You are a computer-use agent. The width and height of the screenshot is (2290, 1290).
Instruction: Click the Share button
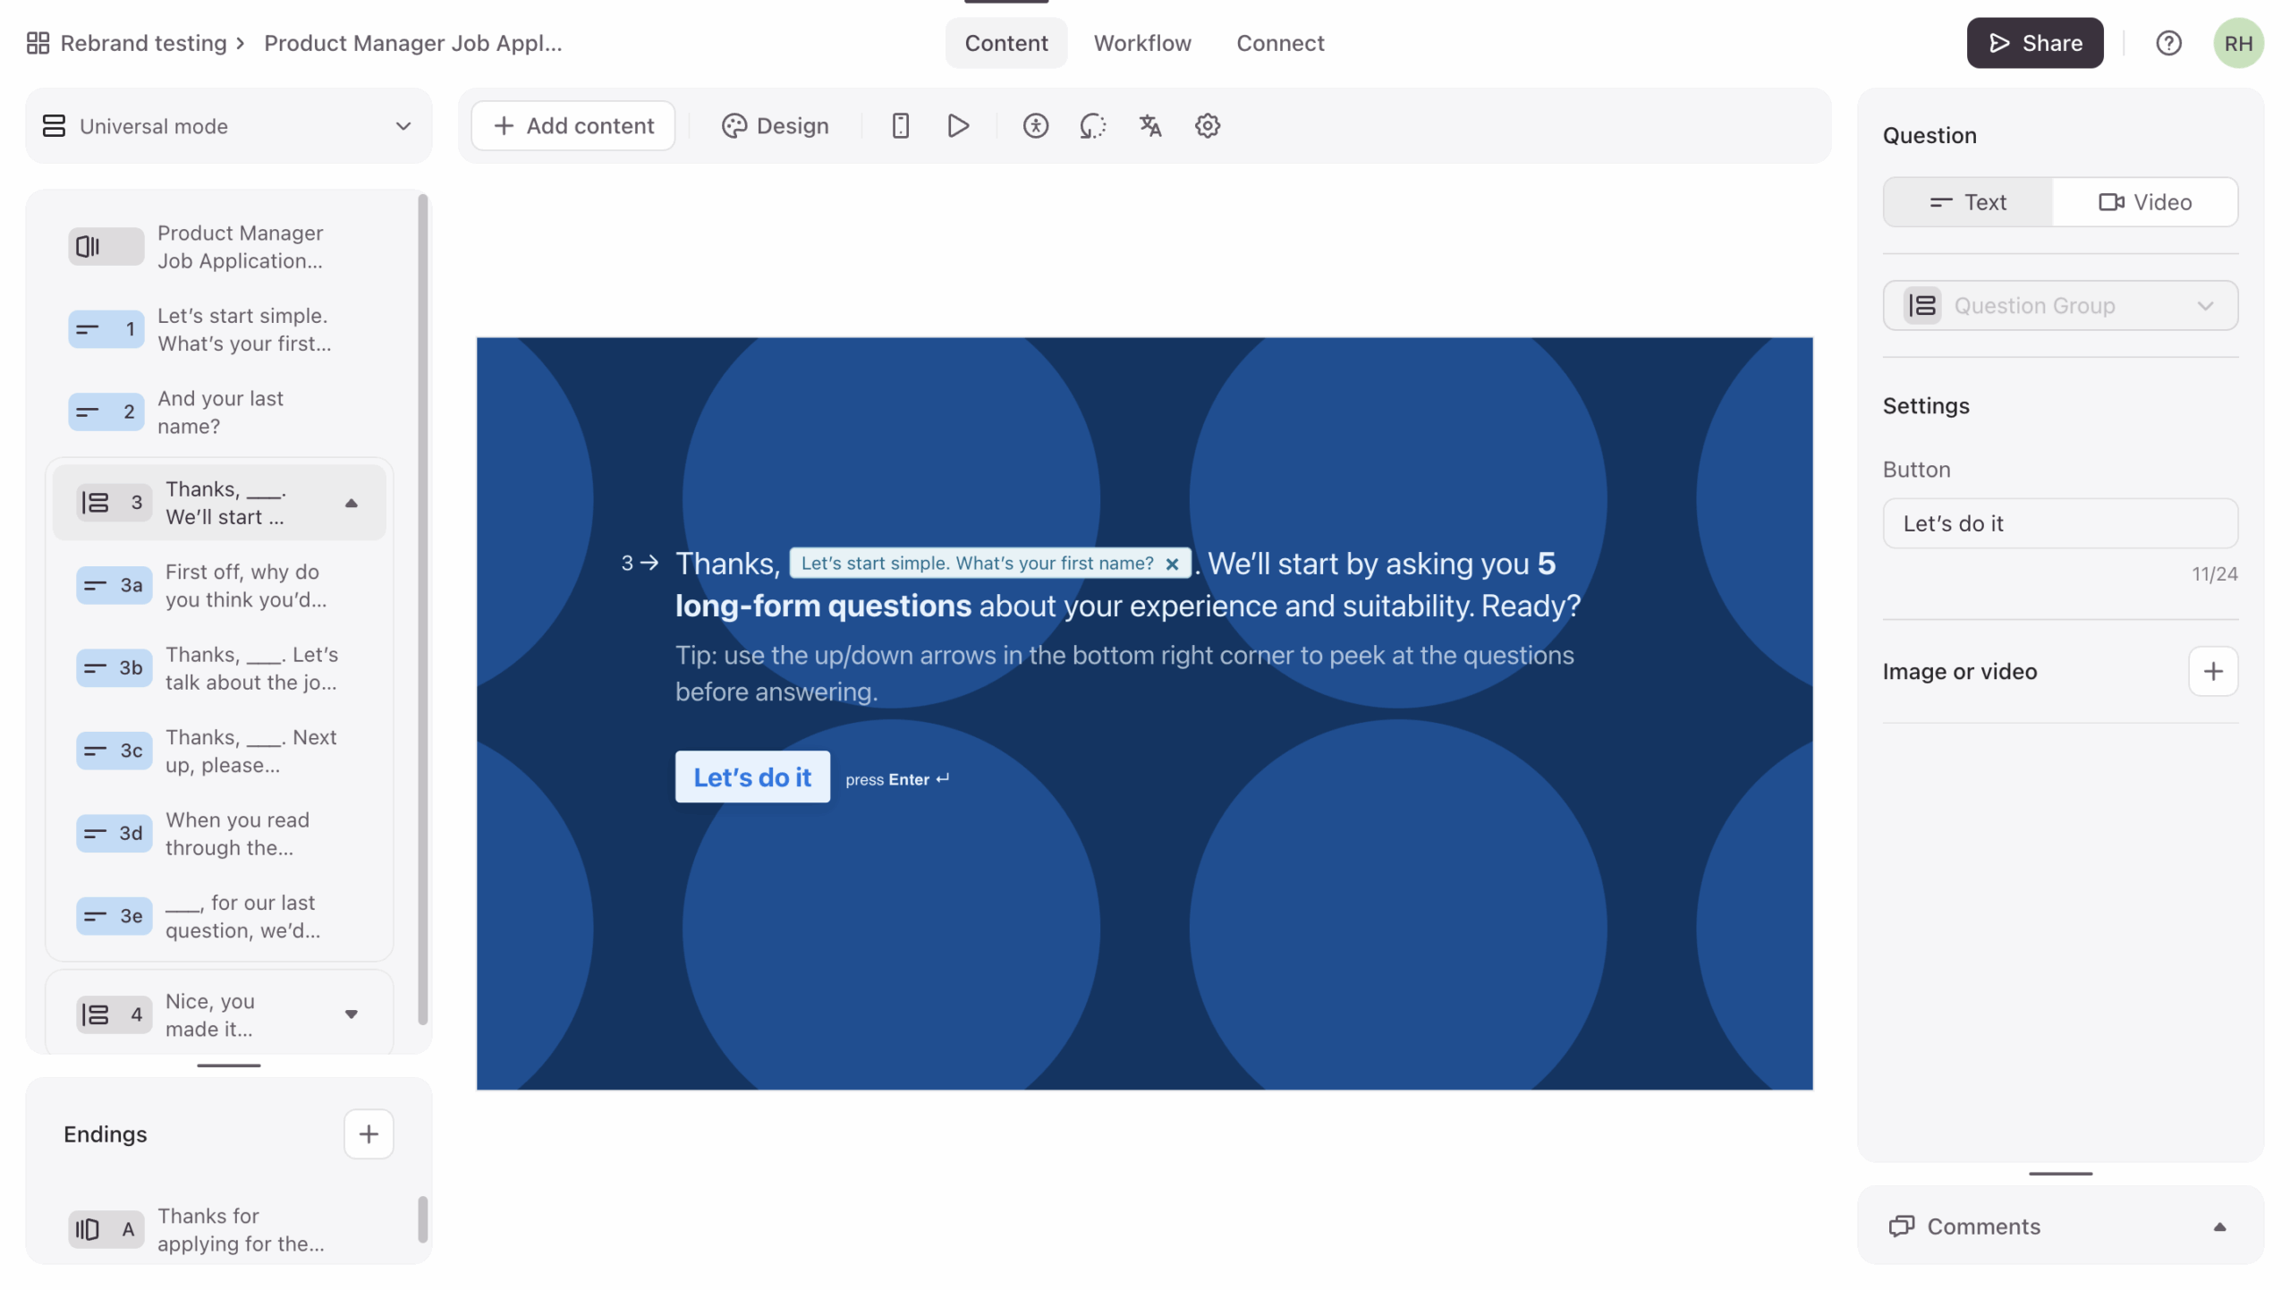(2033, 43)
